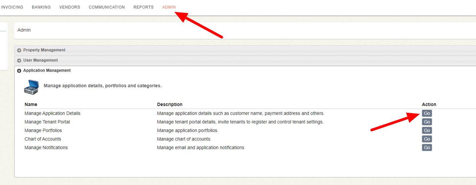Viewport: 476px width, 185px height.
Task: Click the Action column header
Action: pos(429,104)
